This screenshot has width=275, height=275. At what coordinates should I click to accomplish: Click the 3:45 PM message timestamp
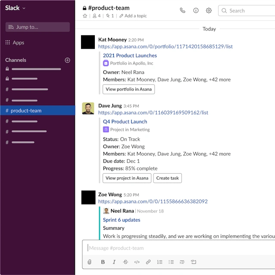[131, 106]
